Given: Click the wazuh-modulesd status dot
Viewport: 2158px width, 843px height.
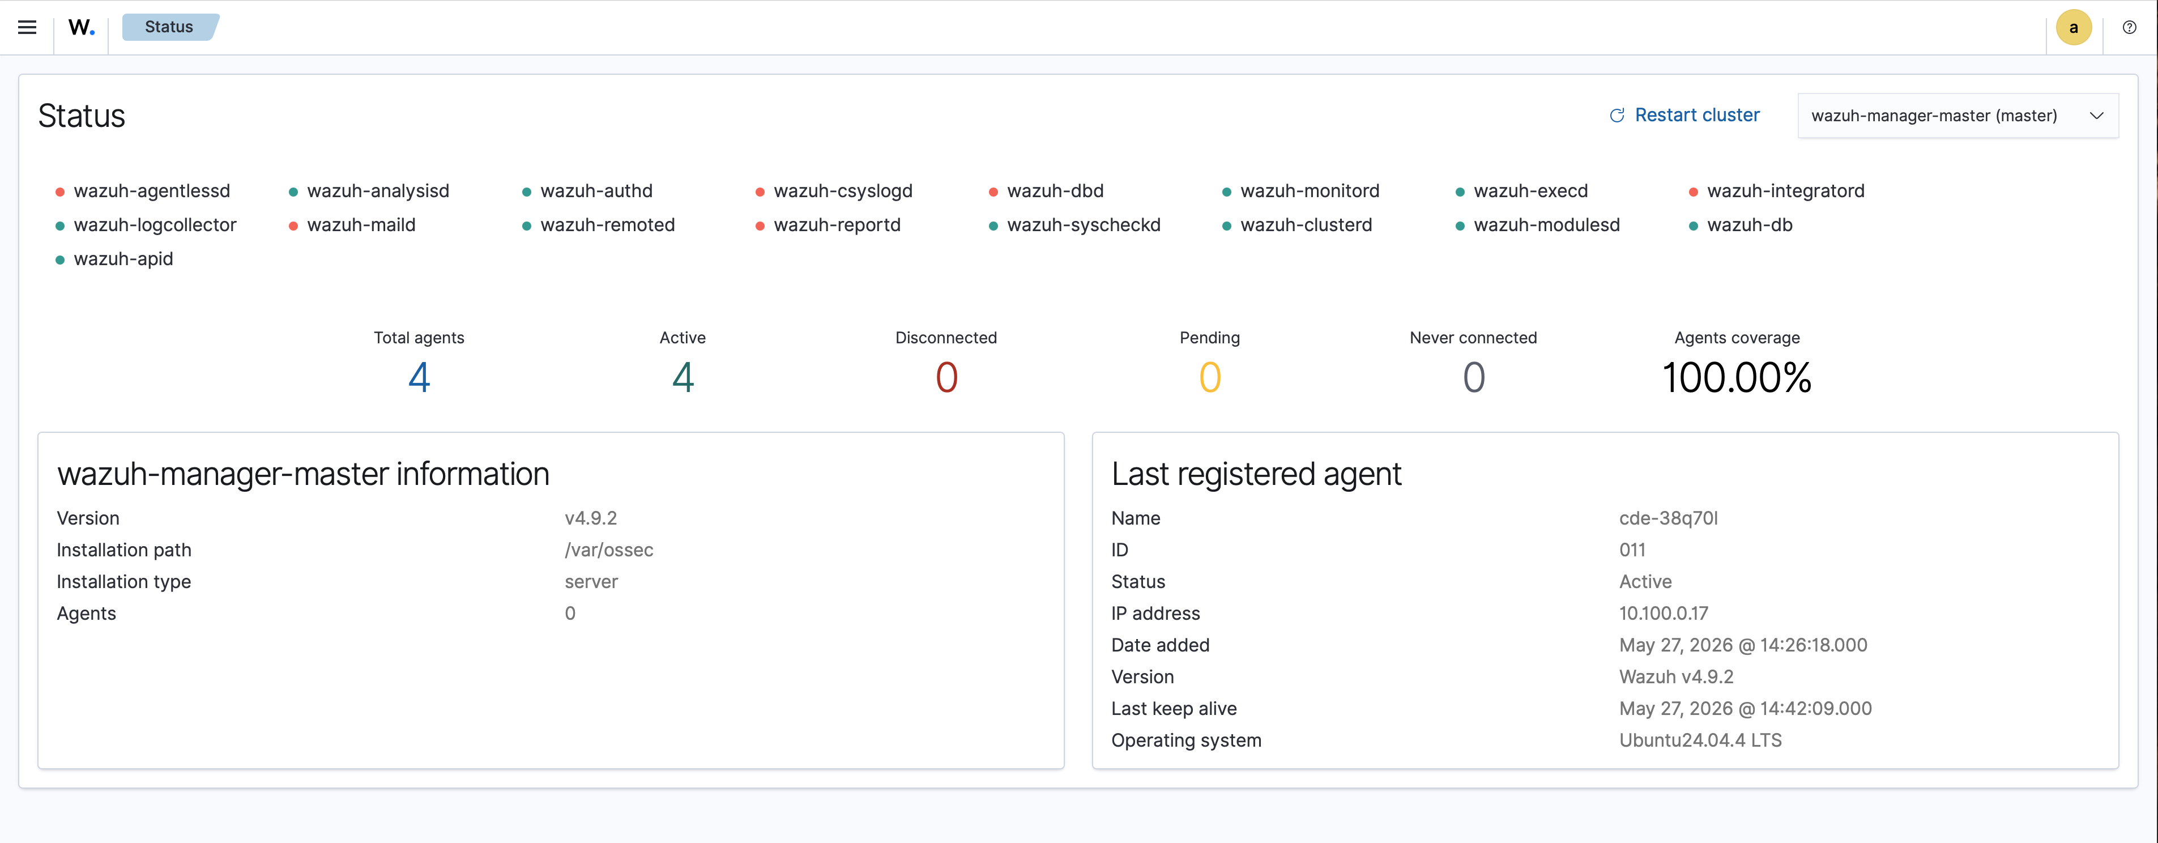Looking at the screenshot, I should point(1460,226).
